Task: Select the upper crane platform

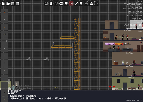Action: [x=67, y=38]
